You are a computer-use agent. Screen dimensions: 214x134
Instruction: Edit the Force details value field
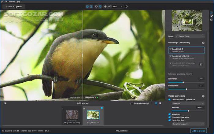[200, 86]
